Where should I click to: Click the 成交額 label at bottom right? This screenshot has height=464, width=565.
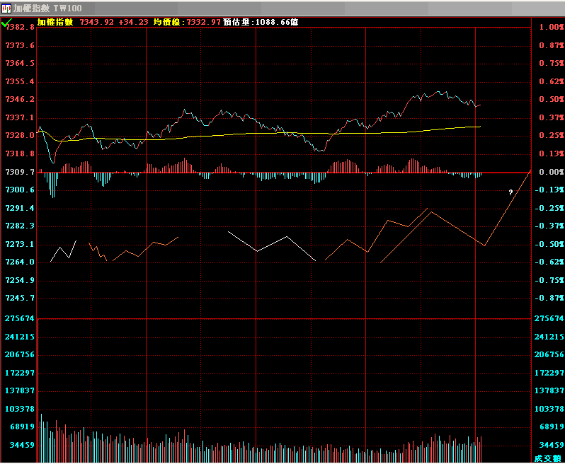pyautogui.click(x=547, y=458)
